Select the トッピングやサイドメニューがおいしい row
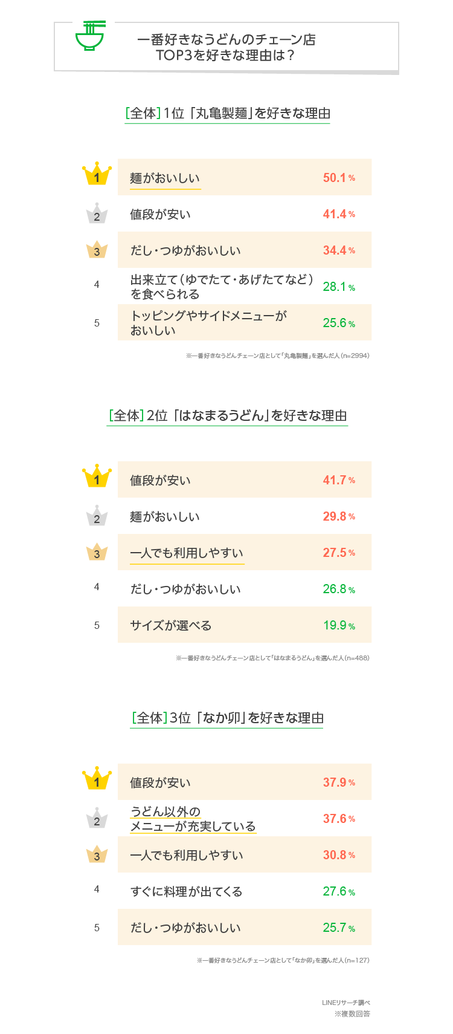Screen dimensions: 453x1034 [245, 322]
